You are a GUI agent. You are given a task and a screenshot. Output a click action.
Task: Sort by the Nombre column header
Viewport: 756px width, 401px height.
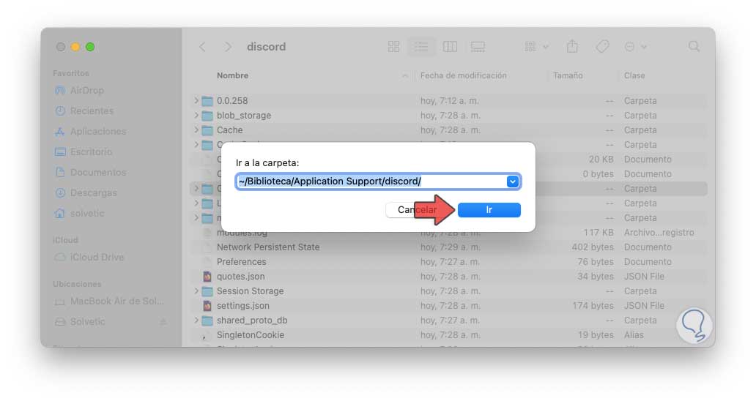point(232,75)
